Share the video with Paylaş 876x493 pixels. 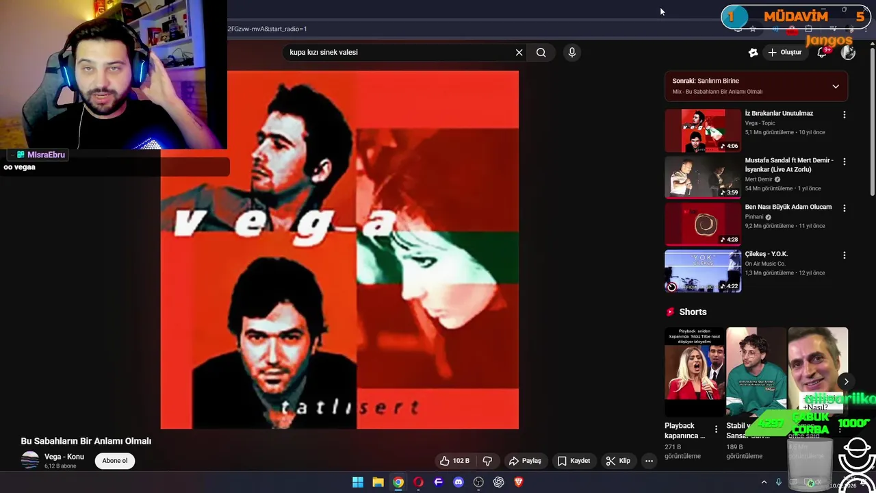point(525,461)
